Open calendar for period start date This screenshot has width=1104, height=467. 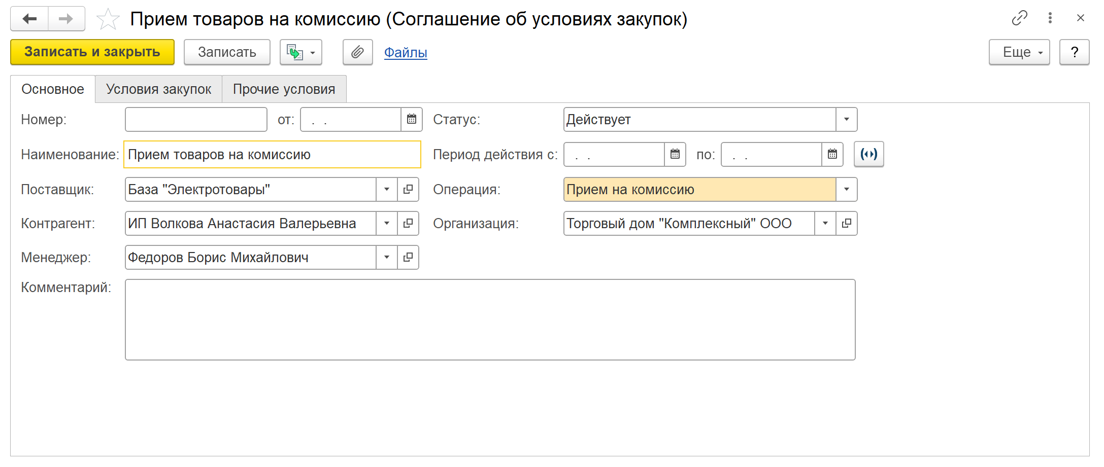tap(675, 154)
